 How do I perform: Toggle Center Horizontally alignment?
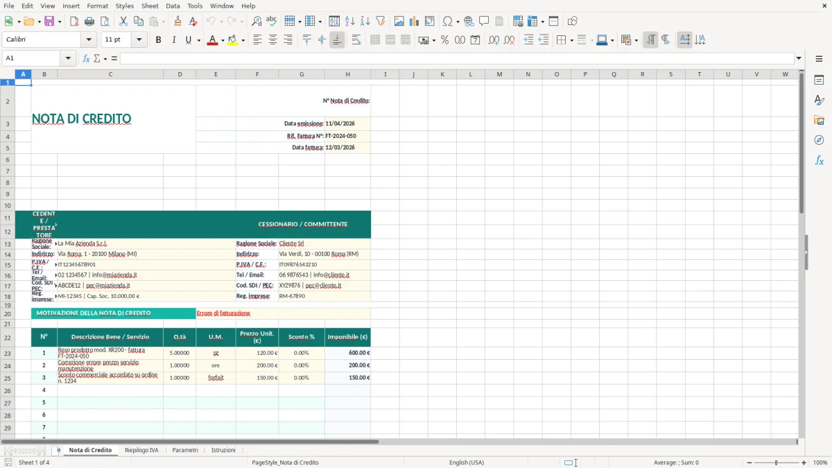(x=272, y=40)
